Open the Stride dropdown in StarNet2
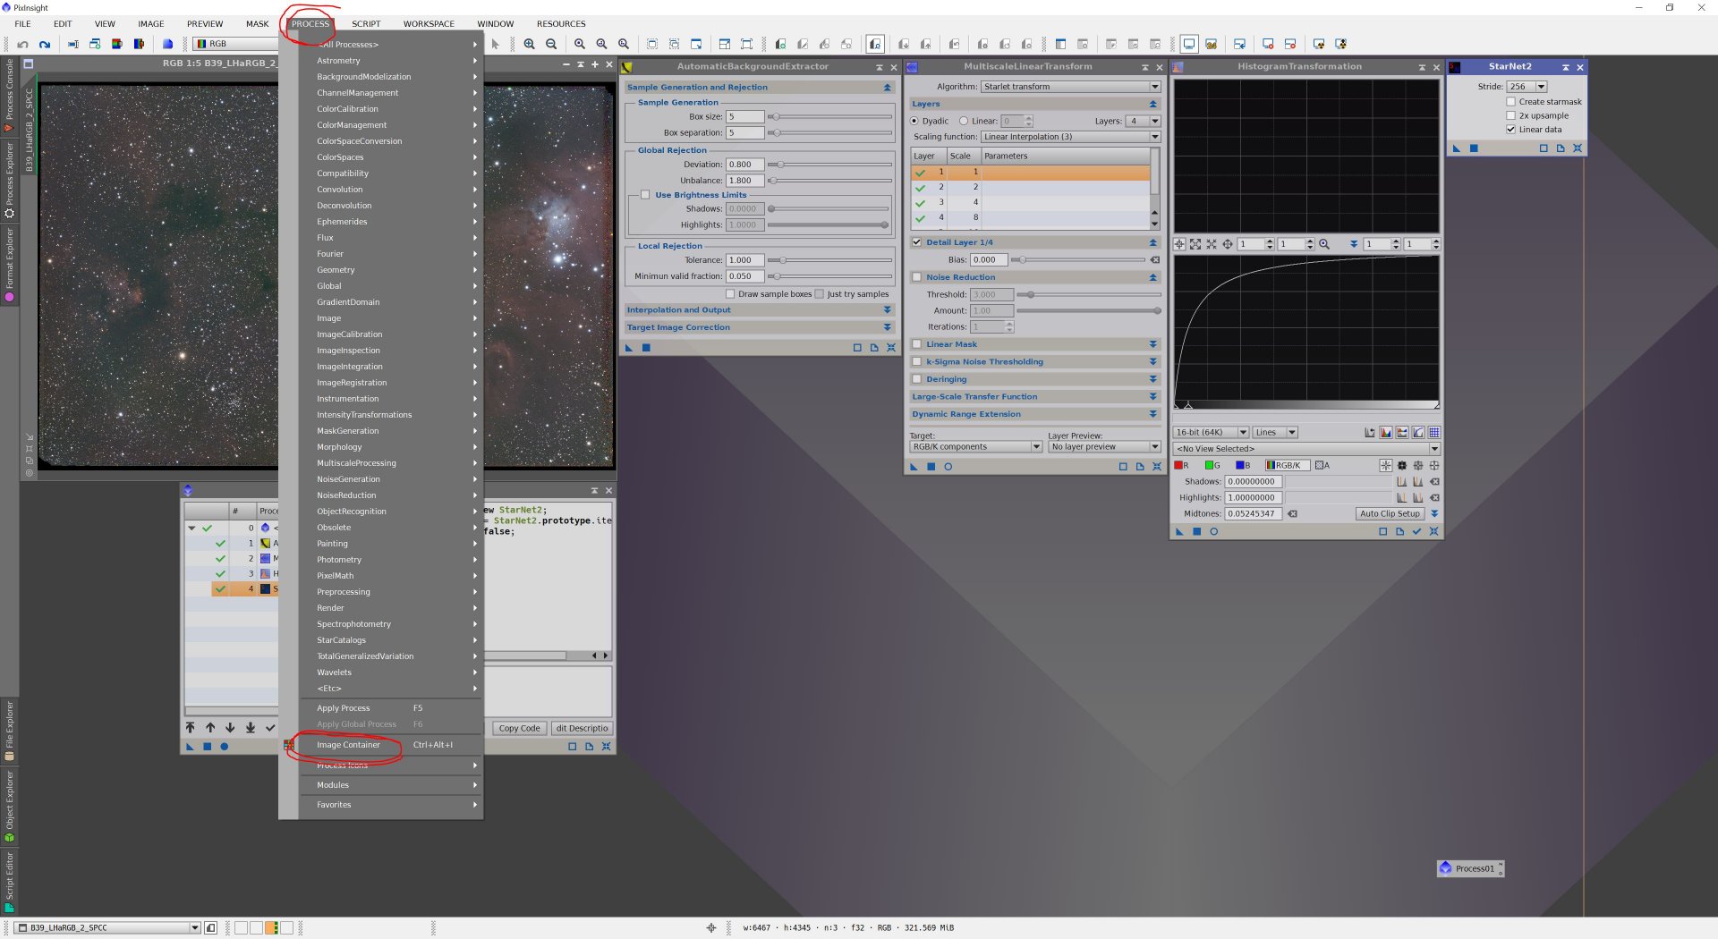The height and width of the screenshot is (939, 1718). [1527, 87]
